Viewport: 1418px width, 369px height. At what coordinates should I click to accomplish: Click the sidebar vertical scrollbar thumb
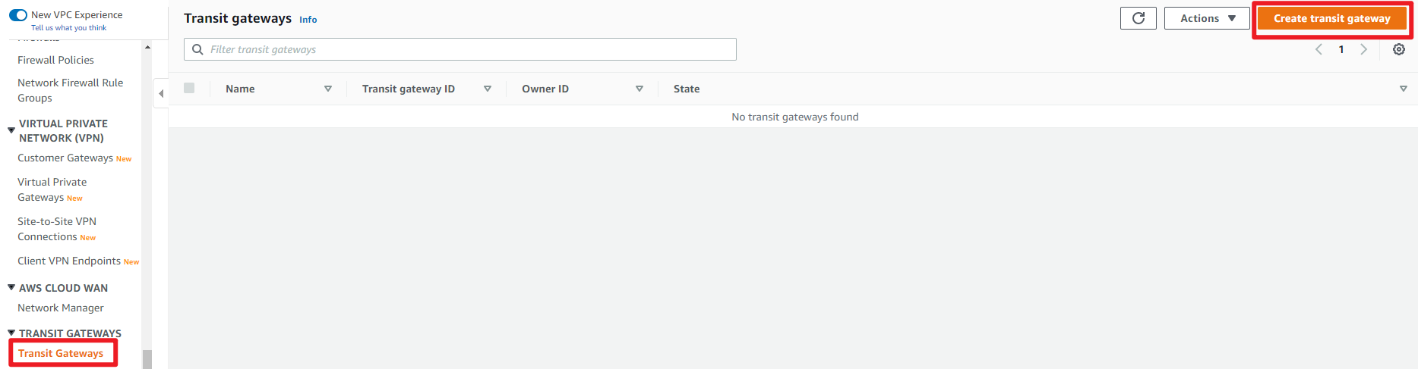coord(147,358)
